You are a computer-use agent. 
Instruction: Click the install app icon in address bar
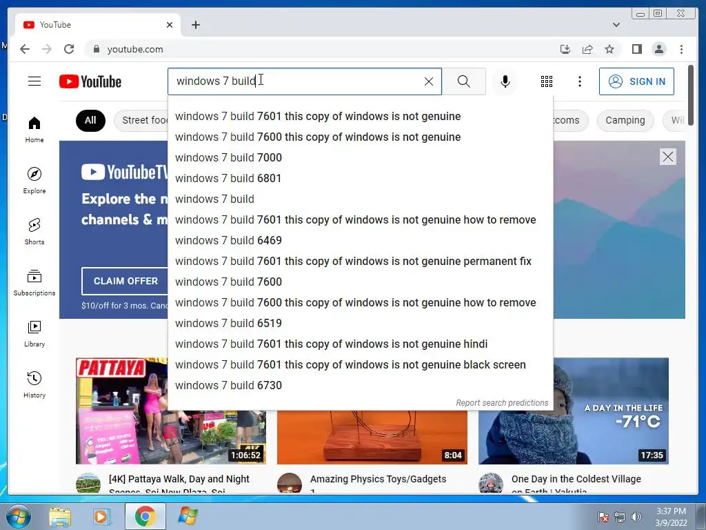click(565, 49)
